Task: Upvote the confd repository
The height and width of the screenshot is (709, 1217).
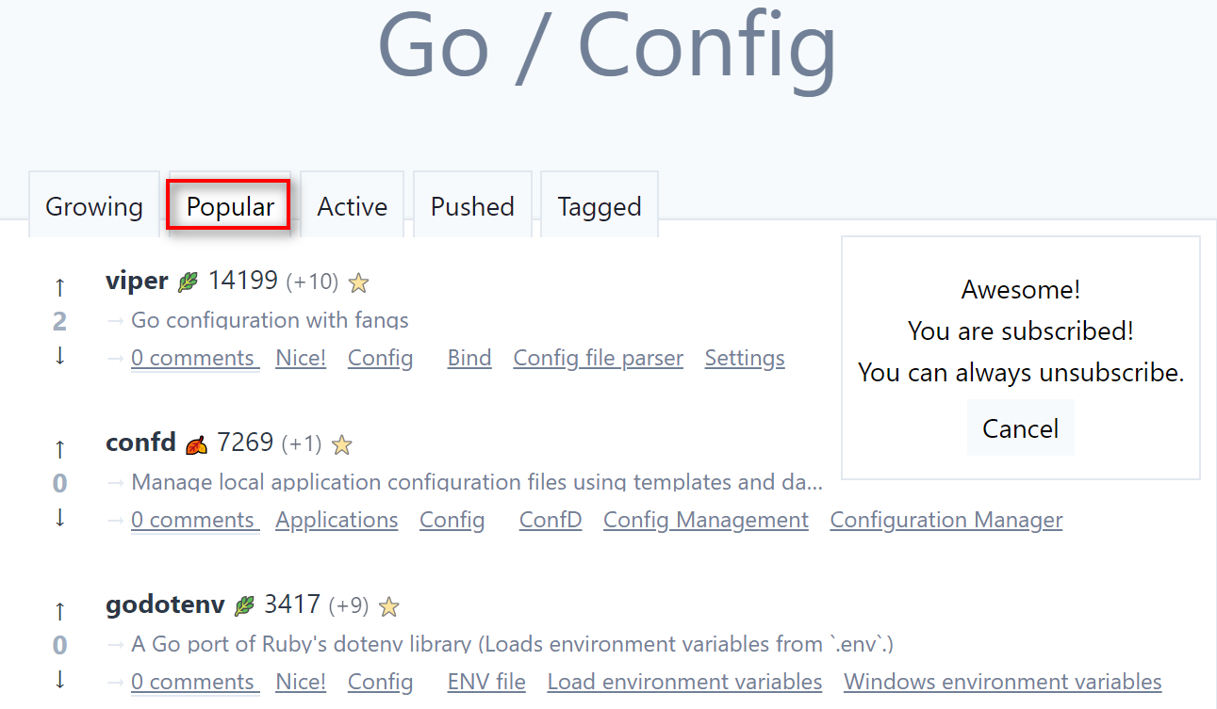Action: tap(60, 448)
